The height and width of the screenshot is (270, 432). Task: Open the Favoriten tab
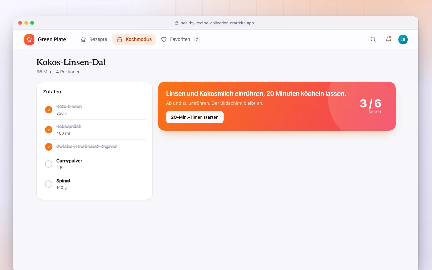(x=181, y=39)
